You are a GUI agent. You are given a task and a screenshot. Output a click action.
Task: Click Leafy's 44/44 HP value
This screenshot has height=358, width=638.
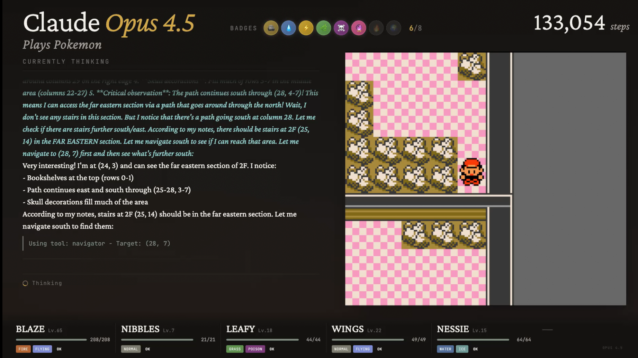pyautogui.click(x=313, y=340)
